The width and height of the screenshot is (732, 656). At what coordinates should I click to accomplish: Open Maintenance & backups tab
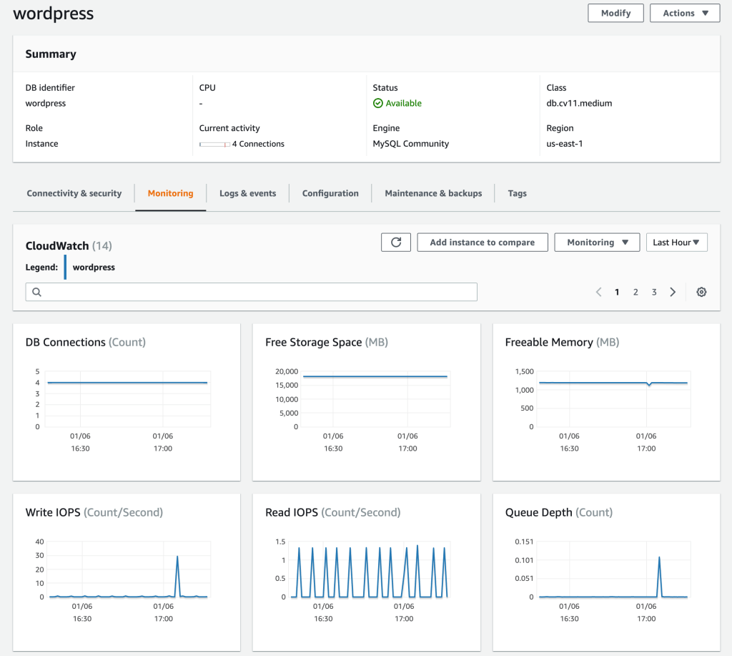433,193
